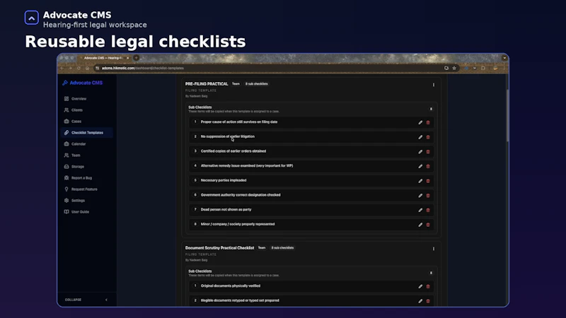Delete 'No suppression of earlier litigation' item
Screen dimensions: 566x318
[x=428, y=137]
